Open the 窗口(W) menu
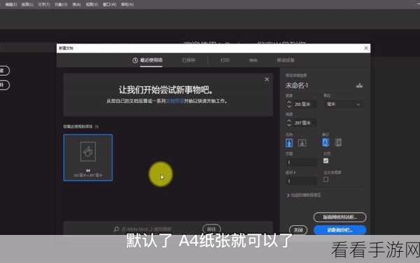 click(x=109, y=4)
